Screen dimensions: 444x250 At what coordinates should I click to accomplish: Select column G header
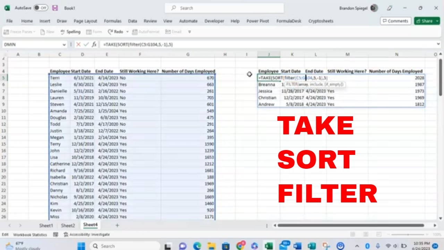coord(188,54)
